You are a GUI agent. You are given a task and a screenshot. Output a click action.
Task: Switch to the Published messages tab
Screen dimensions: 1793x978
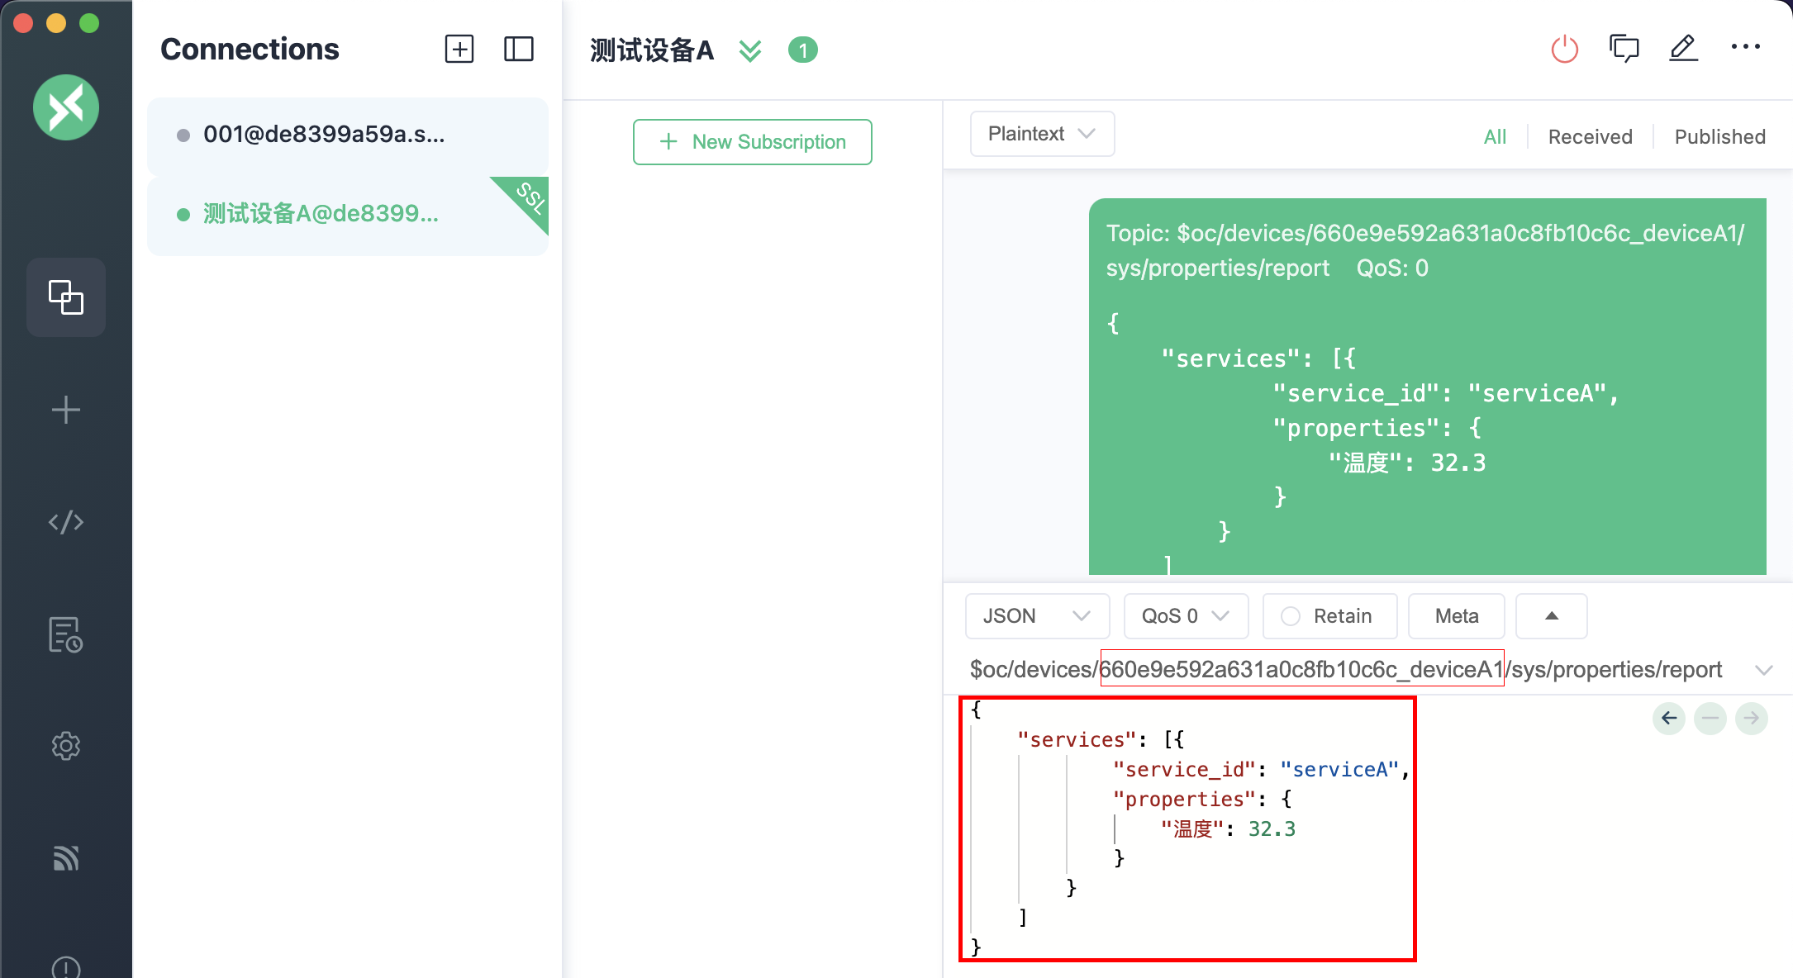(x=1719, y=136)
